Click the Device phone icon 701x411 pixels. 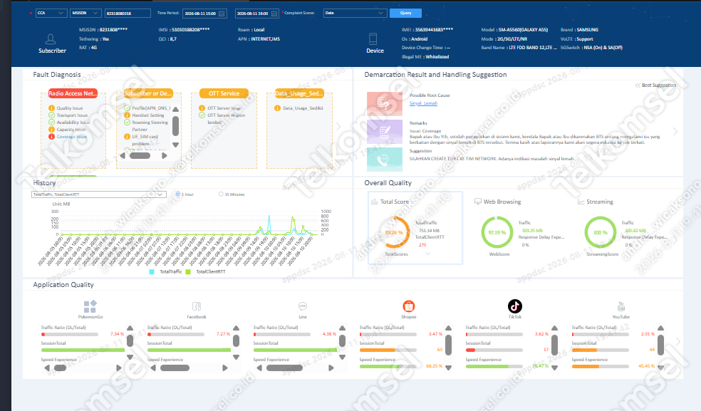click(x=373, y=39)
